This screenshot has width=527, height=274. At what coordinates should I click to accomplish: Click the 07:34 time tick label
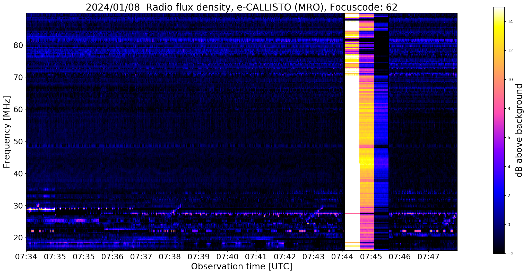26,257
